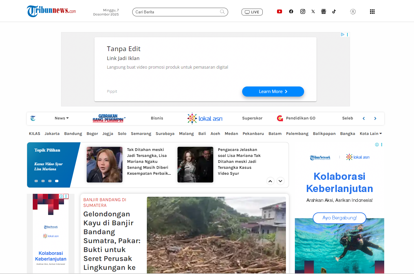Open the TikTok icon
Image resolution: width=414 pixels, height=274 pixels.
pos(334,11)
